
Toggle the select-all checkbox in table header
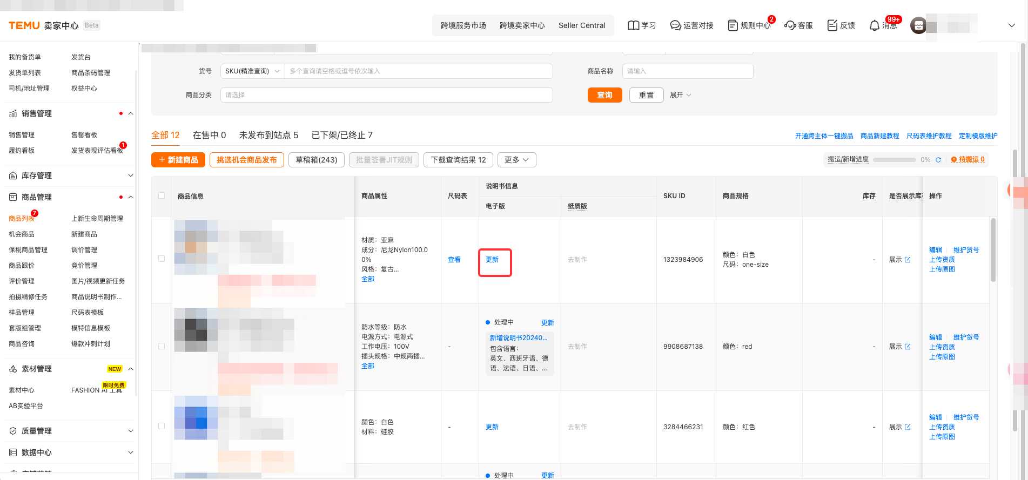pos(162,195)
